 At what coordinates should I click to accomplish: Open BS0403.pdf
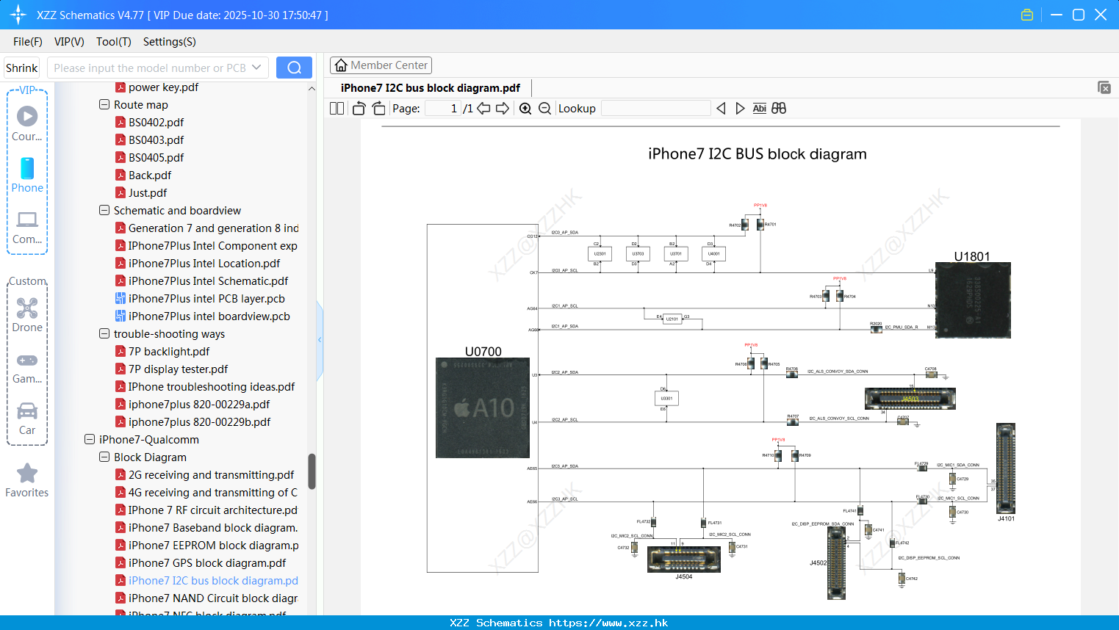156,140
